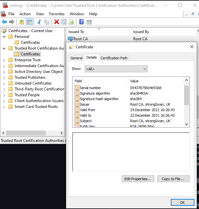
Task: Click OK in the Certificate dialog
Action: tap(182, 203)
